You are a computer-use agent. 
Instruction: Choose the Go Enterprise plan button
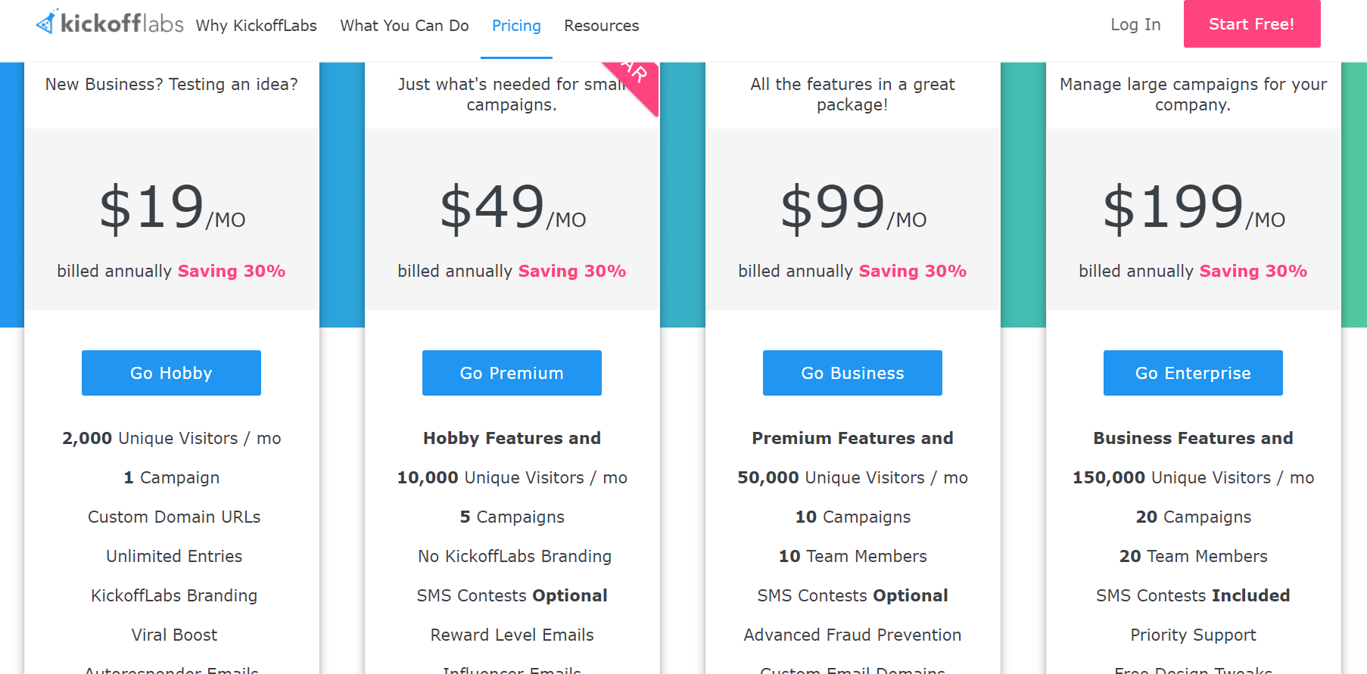click(x=1193, y=373)
